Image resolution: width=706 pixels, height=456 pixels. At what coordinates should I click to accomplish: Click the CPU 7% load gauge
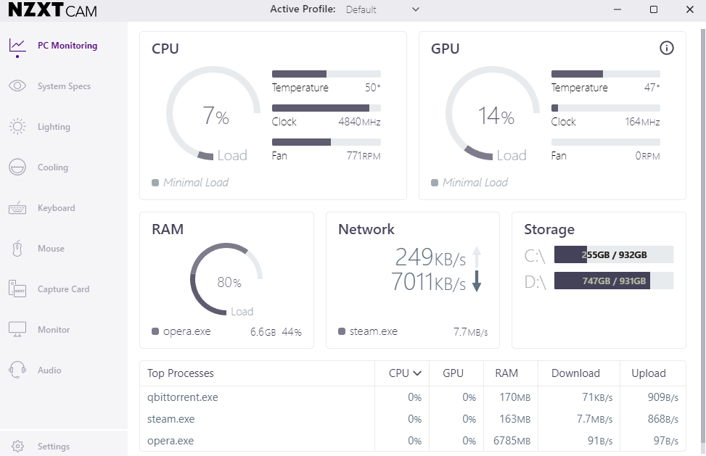(213, 113)
